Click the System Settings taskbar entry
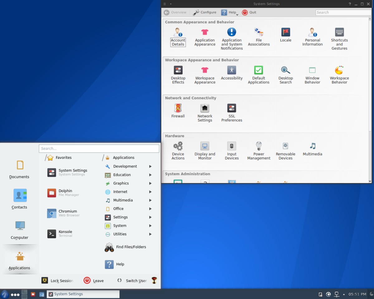The image size is (374, 299). tap(83, 294)
